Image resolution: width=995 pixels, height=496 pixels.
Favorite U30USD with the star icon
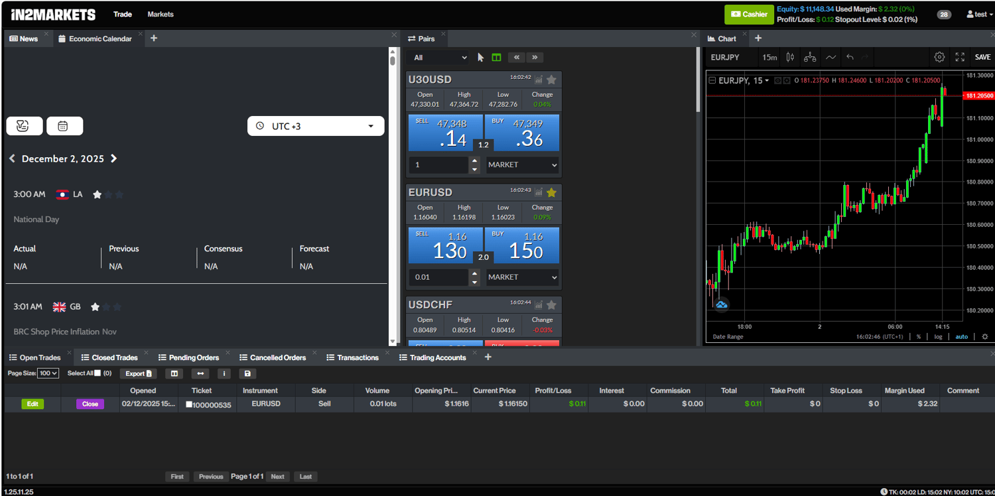[x=551, y=80]
